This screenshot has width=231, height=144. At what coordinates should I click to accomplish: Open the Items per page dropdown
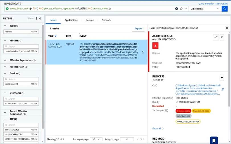click(96, 139)
